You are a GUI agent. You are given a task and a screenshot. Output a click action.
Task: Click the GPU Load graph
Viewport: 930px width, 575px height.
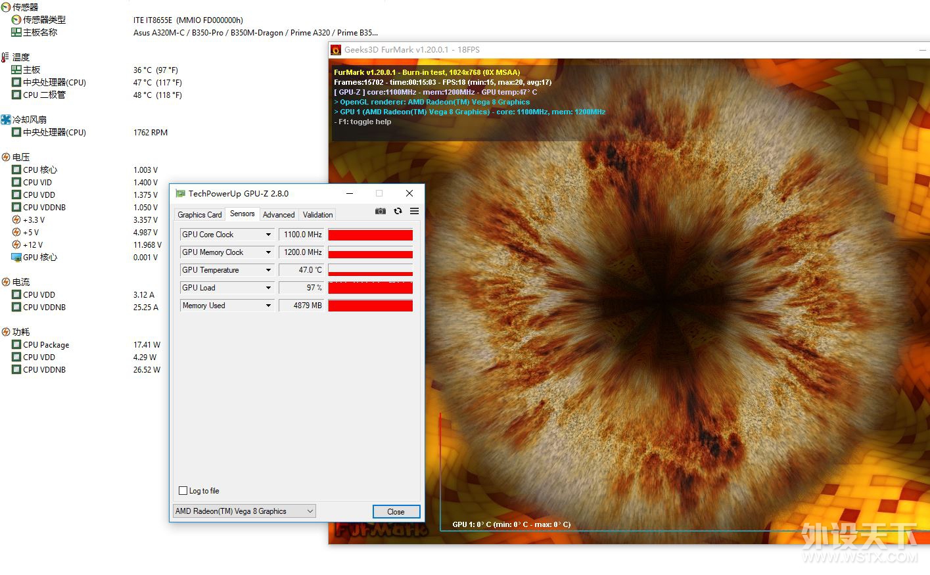tap(371, 288)
